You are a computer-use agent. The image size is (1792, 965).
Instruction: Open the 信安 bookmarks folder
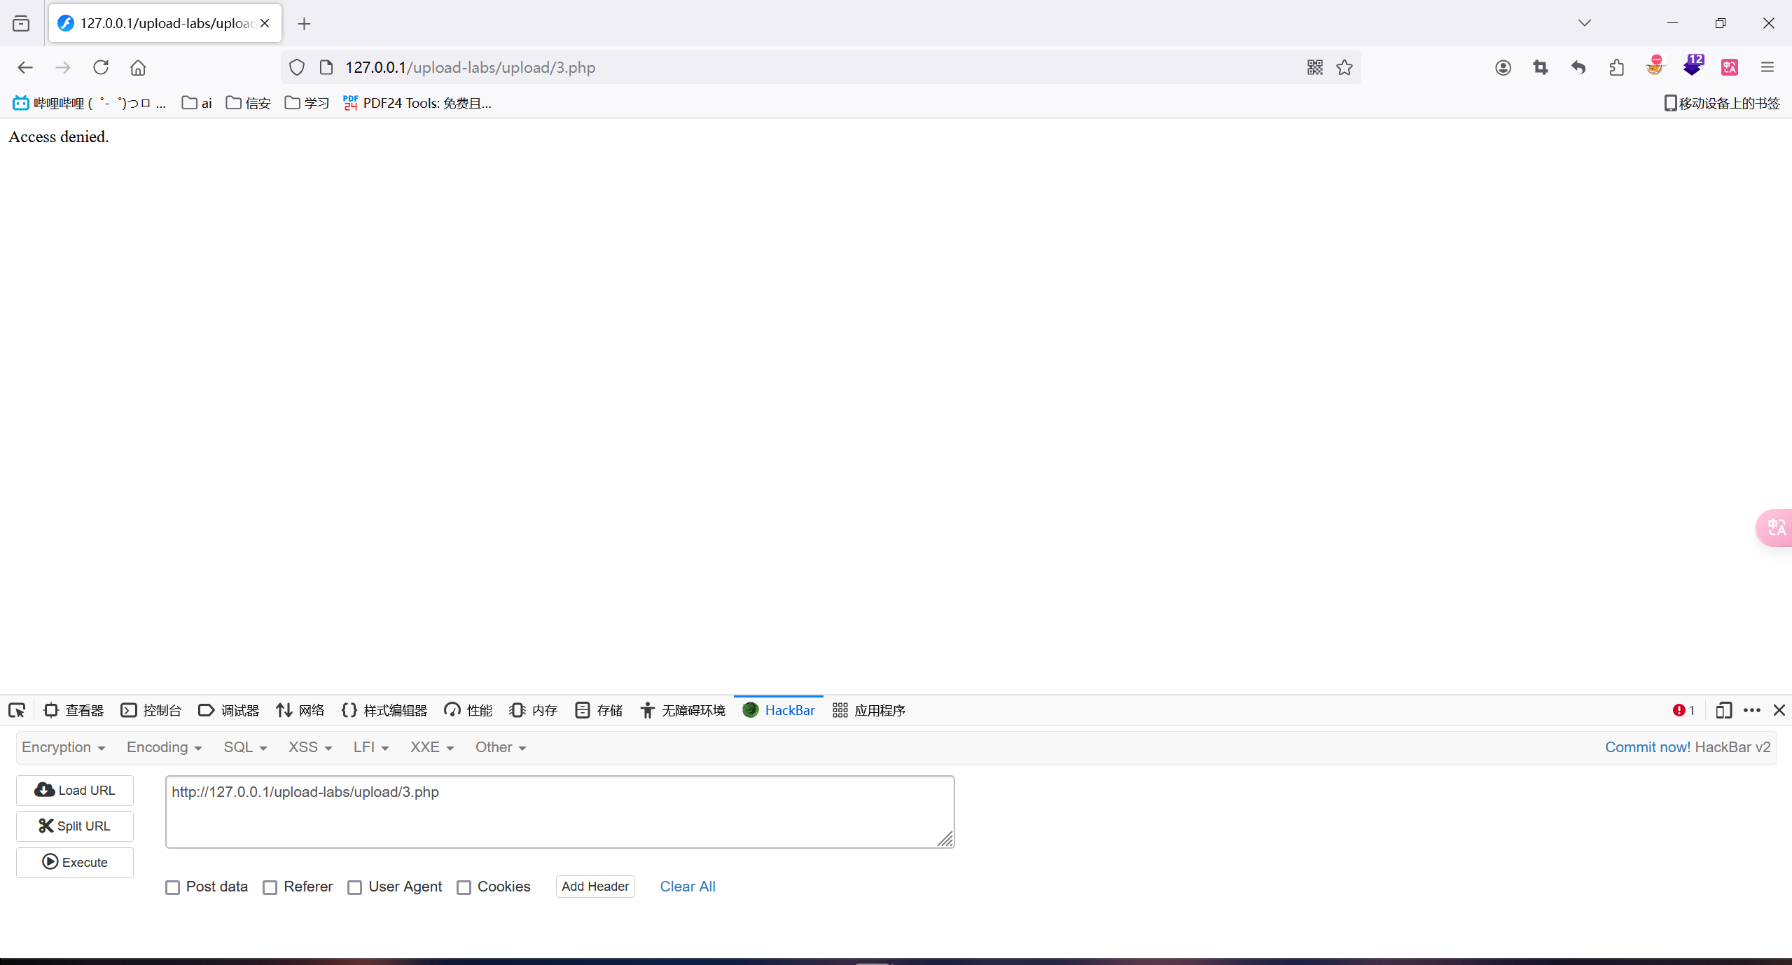[x=249, y=103]
